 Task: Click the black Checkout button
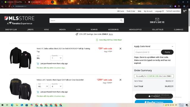(x=154, y=96)
